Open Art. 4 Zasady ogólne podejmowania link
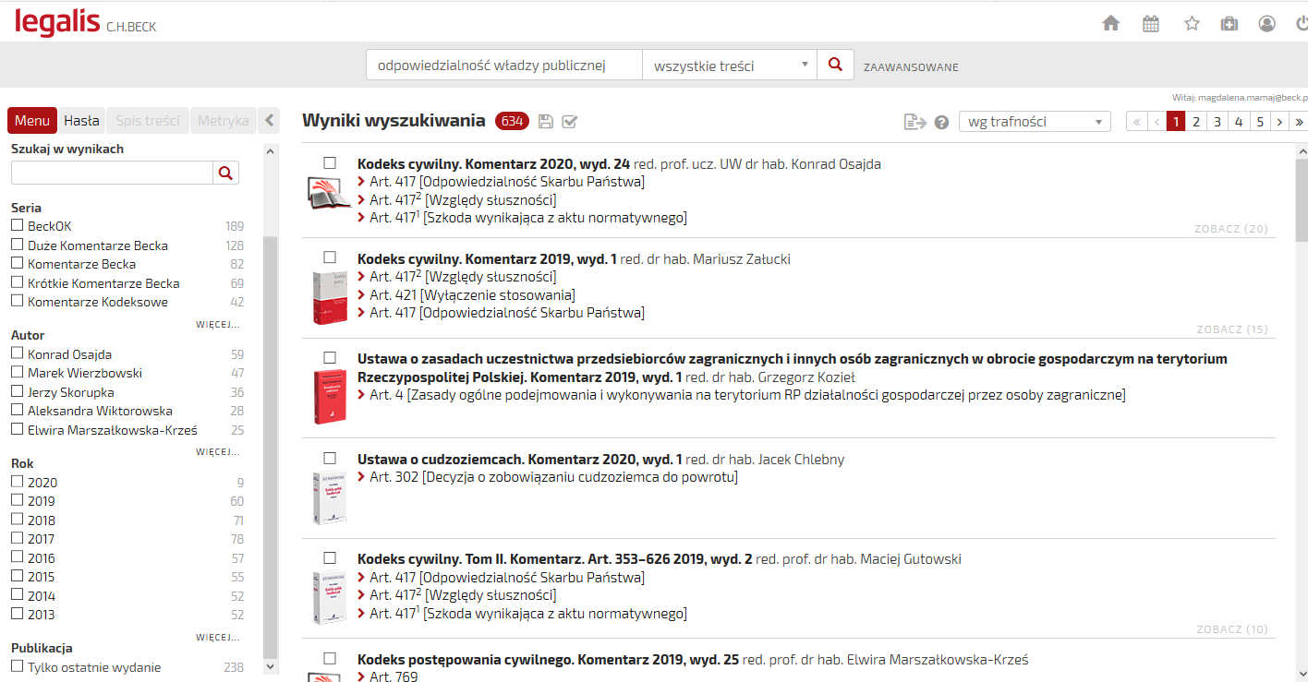Screen dimensions: 1308x682 pos(747,395)
